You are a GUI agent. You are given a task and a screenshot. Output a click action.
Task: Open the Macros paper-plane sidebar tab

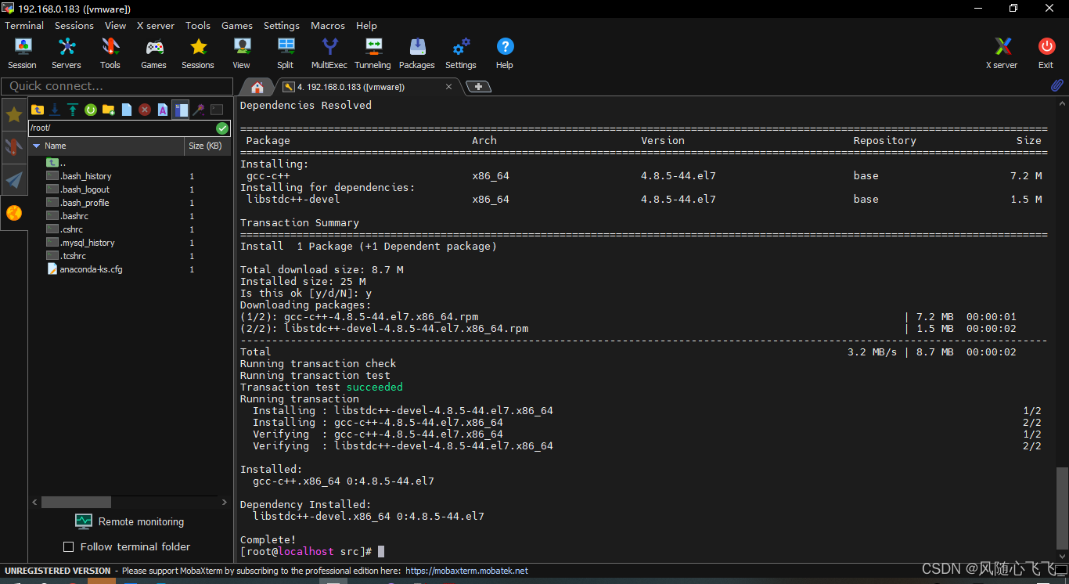[x=14, y=180]
